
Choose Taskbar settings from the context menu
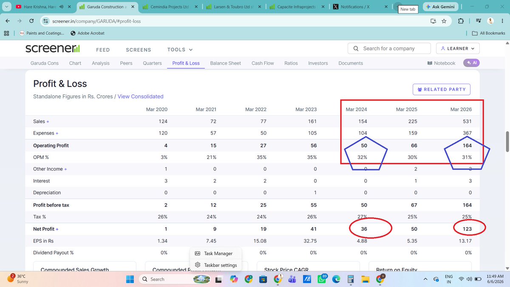click(x=215, y=265)
